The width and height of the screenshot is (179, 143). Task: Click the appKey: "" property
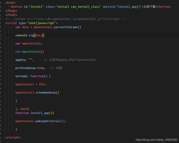tap(25, 60)
